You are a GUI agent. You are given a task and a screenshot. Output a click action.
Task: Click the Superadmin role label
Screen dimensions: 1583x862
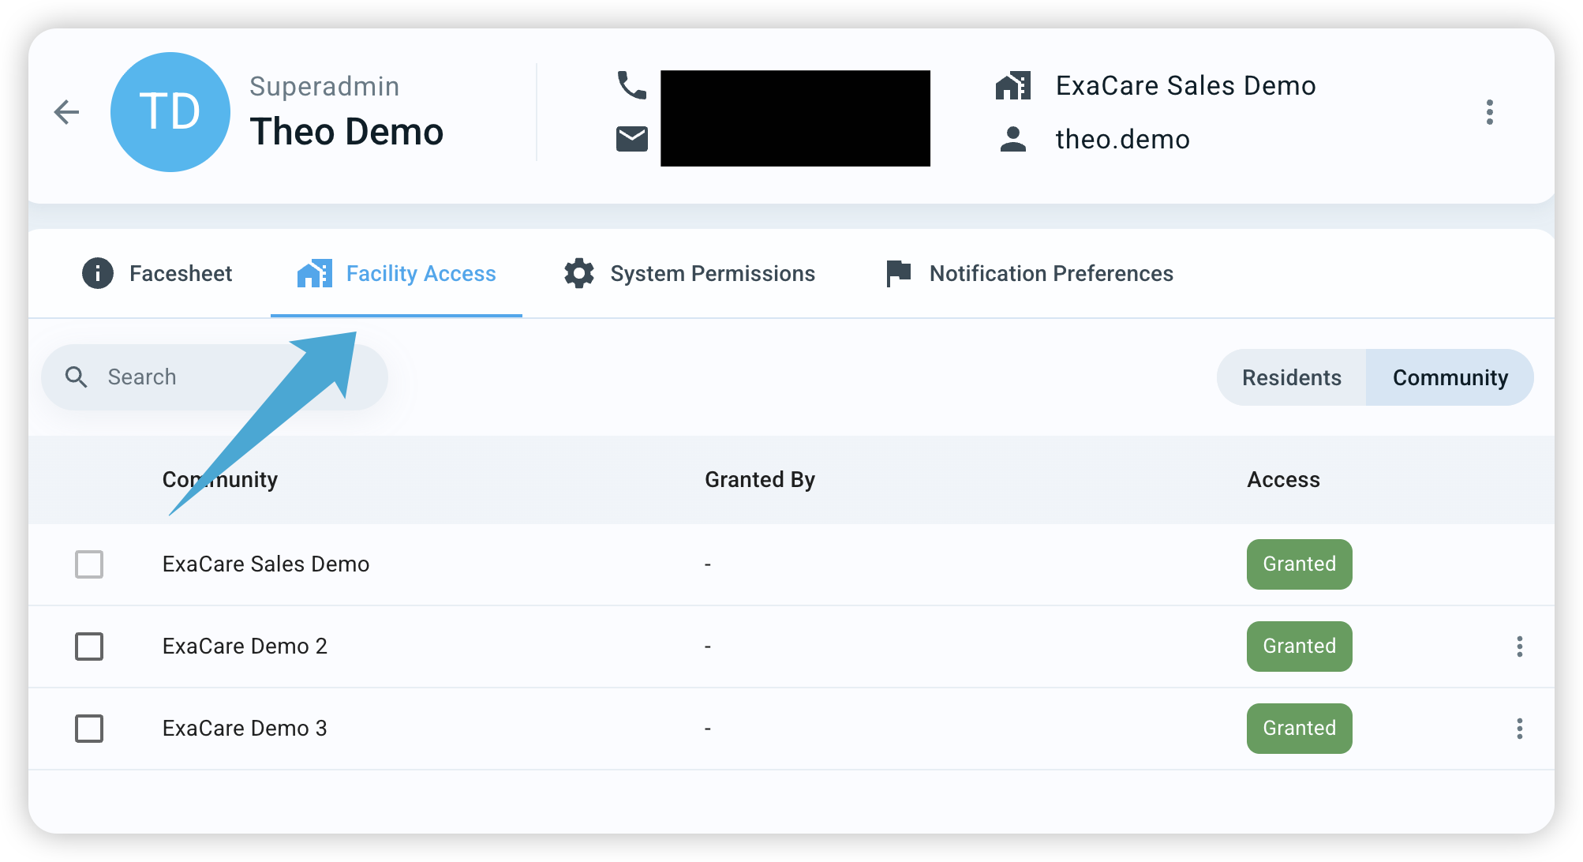point(324,86)
